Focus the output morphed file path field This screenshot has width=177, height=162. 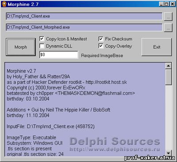(84, 28)
